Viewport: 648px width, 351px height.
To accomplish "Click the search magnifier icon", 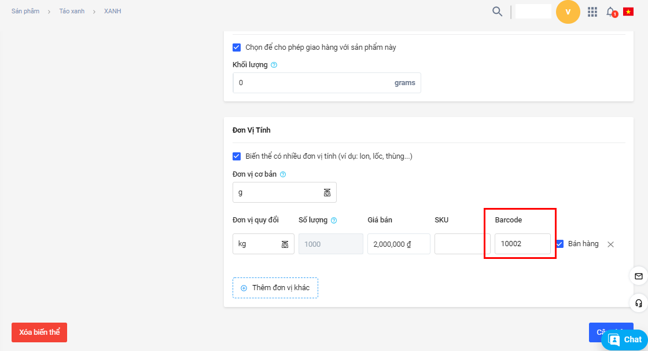I will point(497,12).
